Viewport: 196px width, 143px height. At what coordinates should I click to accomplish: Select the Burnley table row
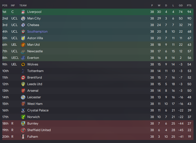(x=98, y=124)
